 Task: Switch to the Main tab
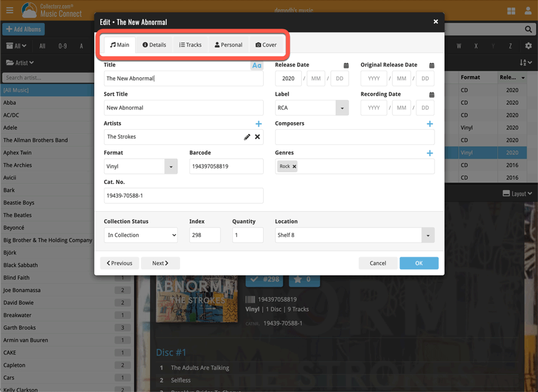[120, 45]
